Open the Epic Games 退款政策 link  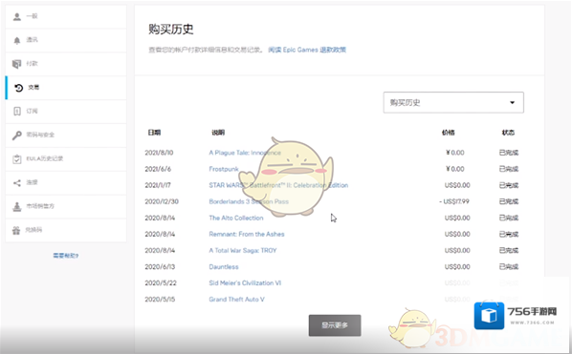click(307, 50)
